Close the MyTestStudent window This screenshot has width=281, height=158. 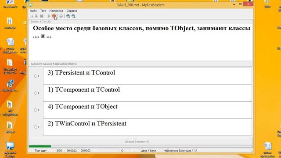pyautogui.click(x=248, y=4)
